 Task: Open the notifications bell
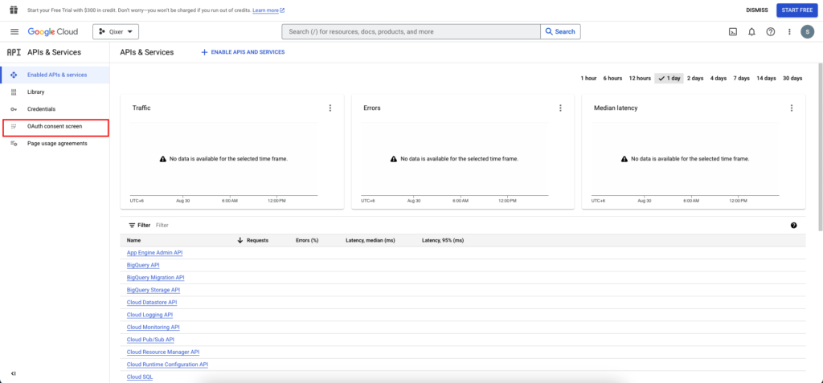[x=751, y=31]
